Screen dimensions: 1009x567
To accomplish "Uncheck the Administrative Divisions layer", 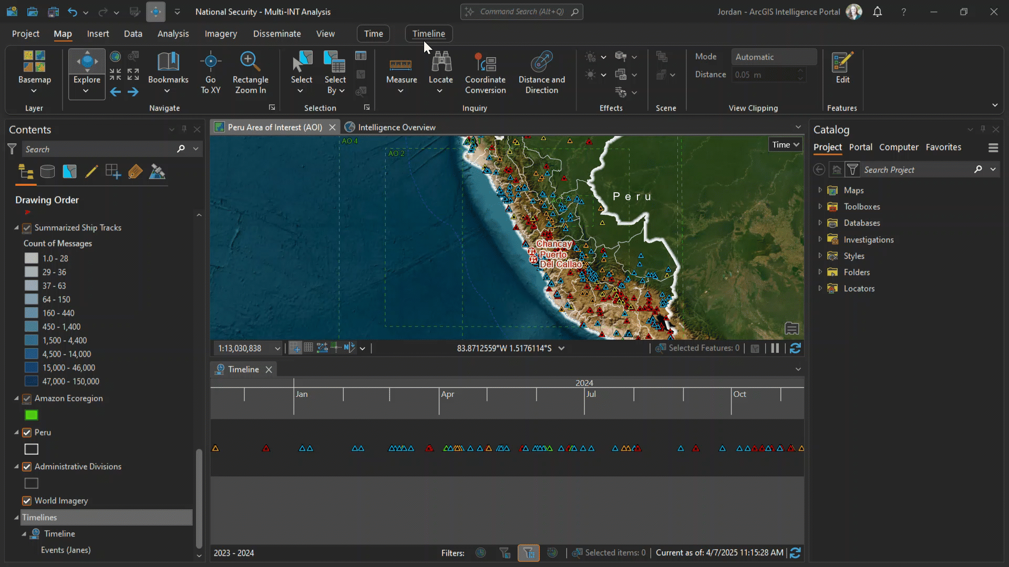I will 26,466.
